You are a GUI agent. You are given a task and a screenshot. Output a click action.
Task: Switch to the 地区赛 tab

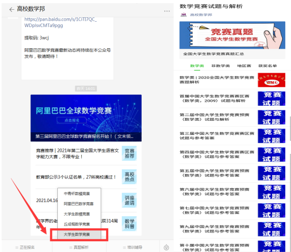(x=244, y=66)
